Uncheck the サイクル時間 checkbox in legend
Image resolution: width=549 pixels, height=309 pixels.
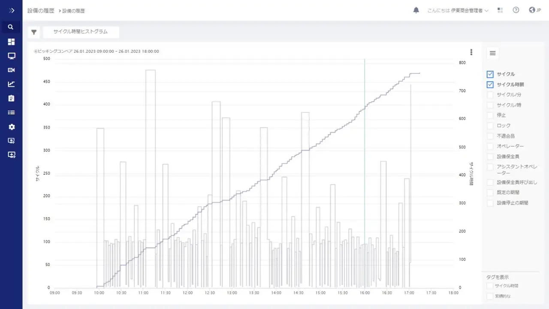(x=490, y=85)
